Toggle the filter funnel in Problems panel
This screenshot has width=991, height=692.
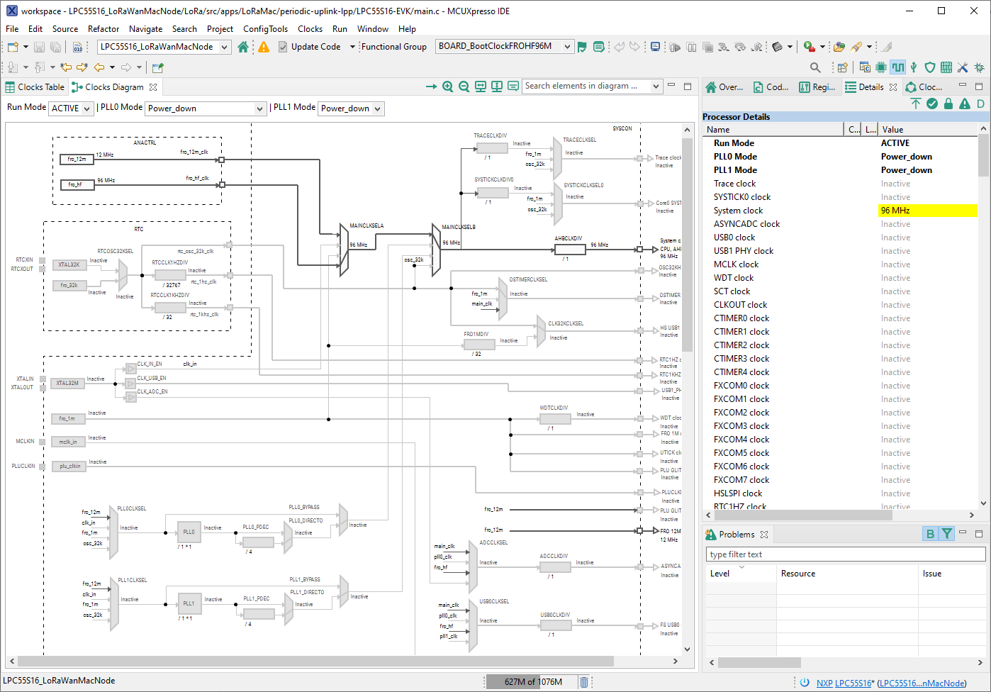[x=946, y=534]
